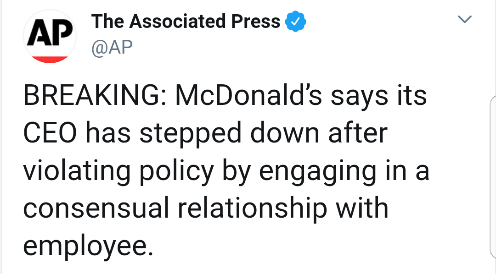Click the word engaging in tweet
Viewport: 496px width, 274px height.
pos(318,171)
